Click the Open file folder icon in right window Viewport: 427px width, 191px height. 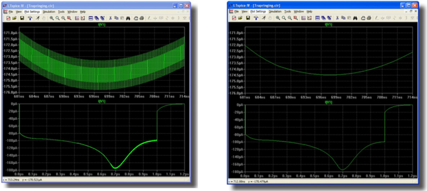(x=240, y=18)
